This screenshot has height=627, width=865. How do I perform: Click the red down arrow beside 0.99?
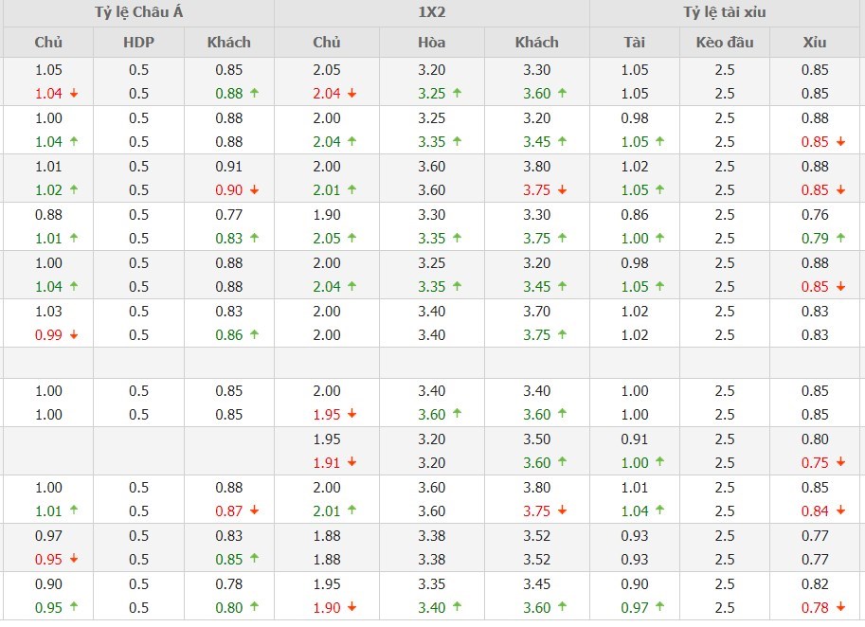click(73, 335)
